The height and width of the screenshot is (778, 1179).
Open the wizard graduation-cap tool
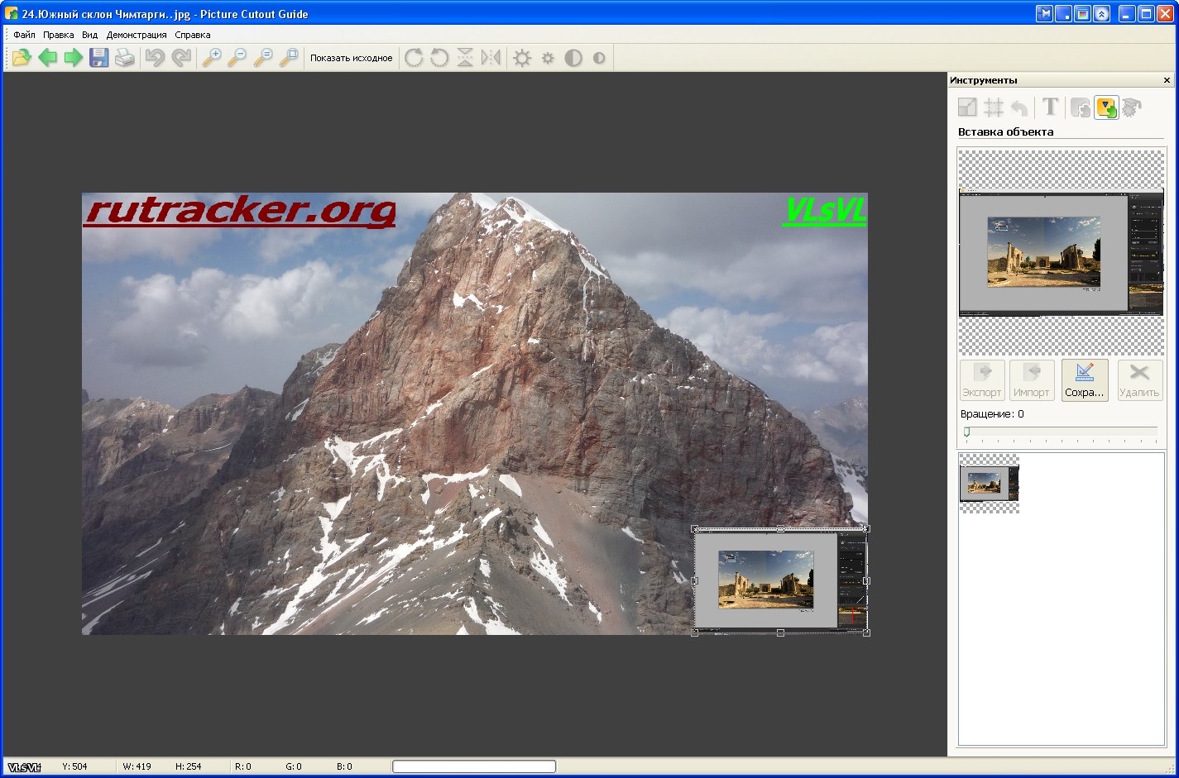(x=1132, y=107)
